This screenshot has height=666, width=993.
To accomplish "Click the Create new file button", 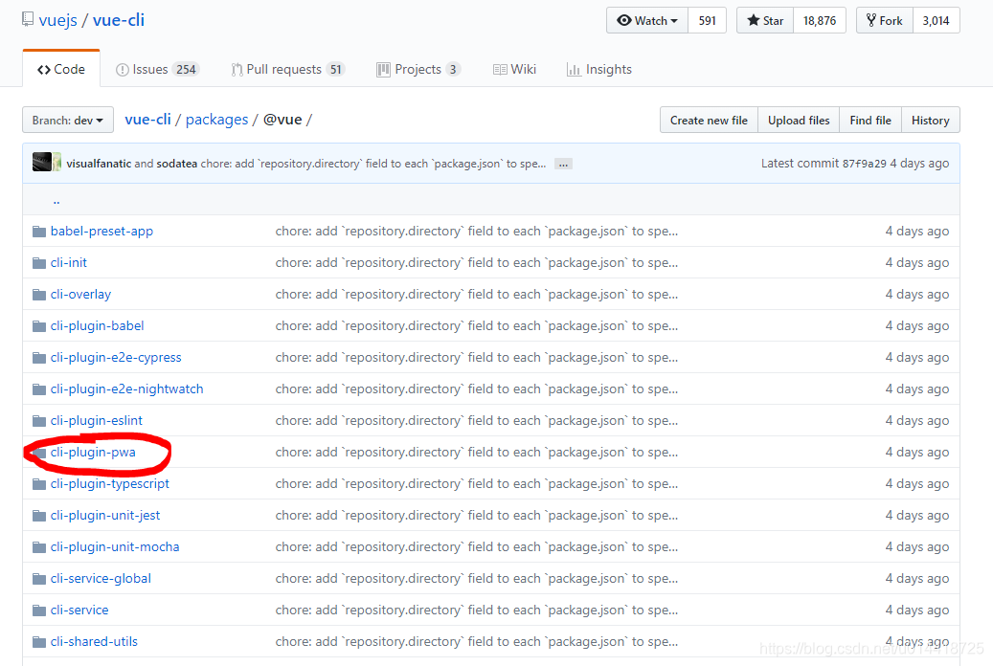I will pyautogui.click(x=709, y=120).
